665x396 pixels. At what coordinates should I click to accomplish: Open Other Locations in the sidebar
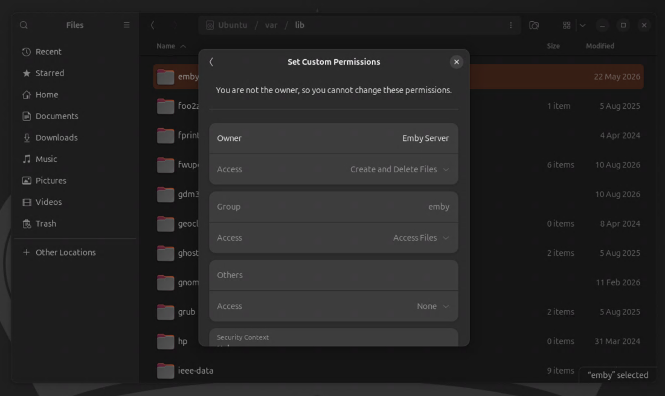75,253
